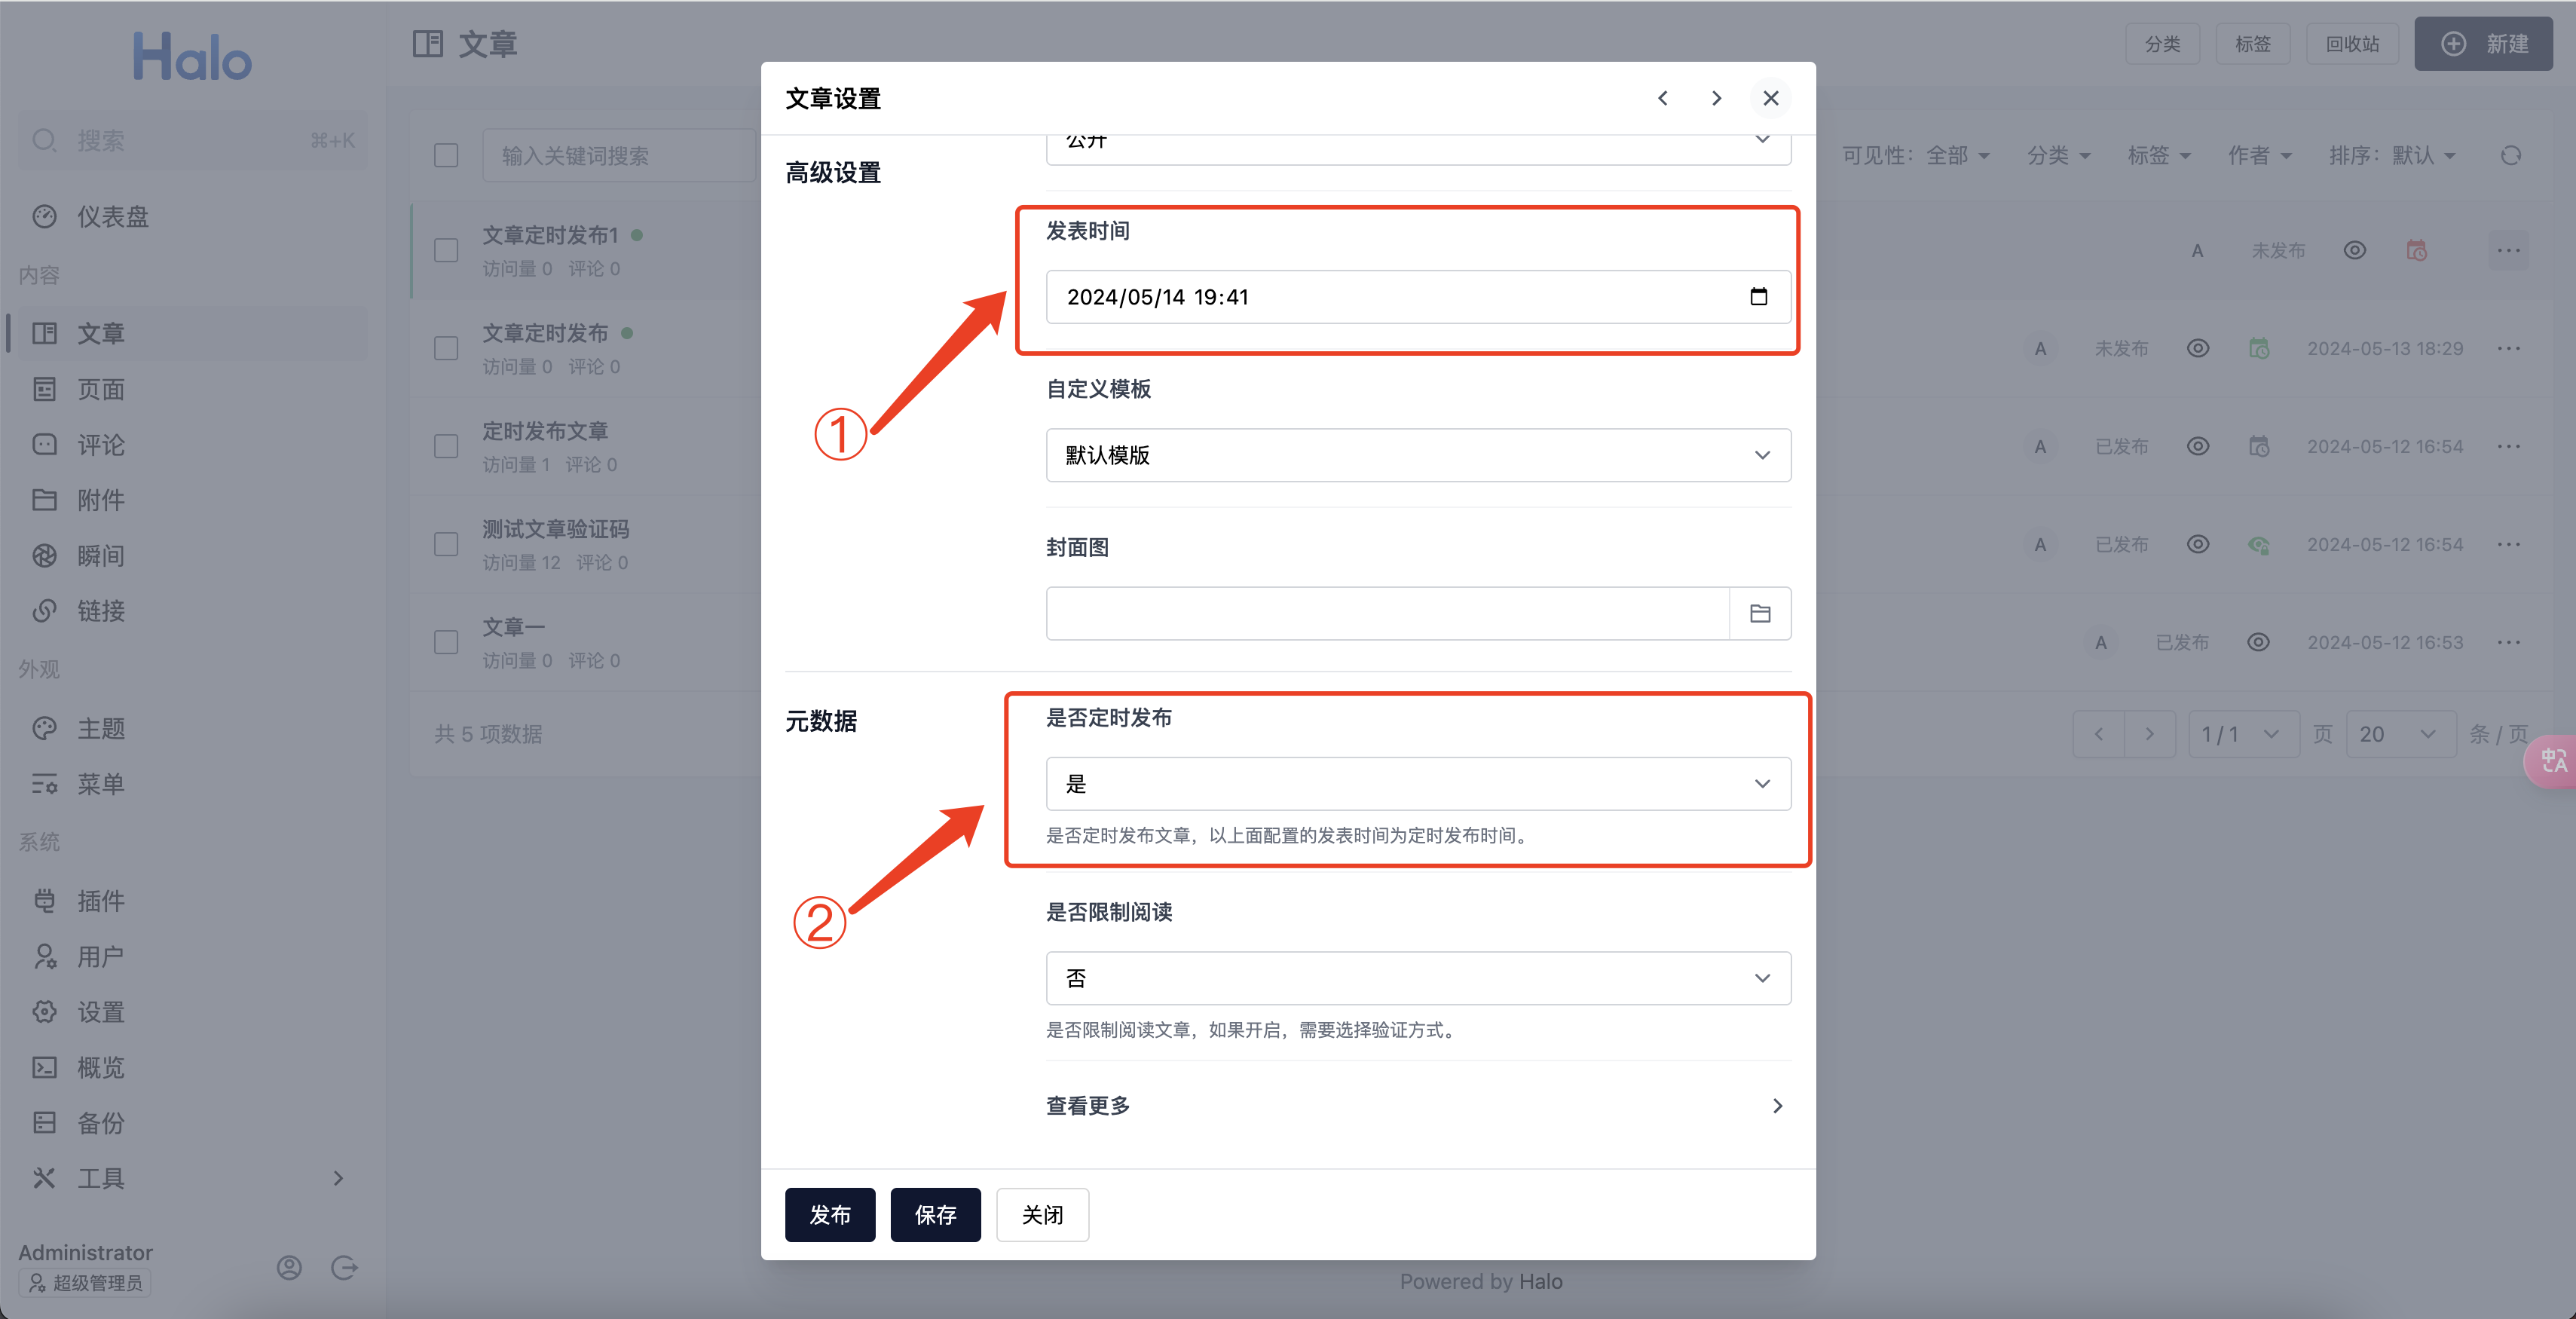Click the Halo logo
The width and height of the screenshot is (2576, 1319).
click(x=192, y=57)
